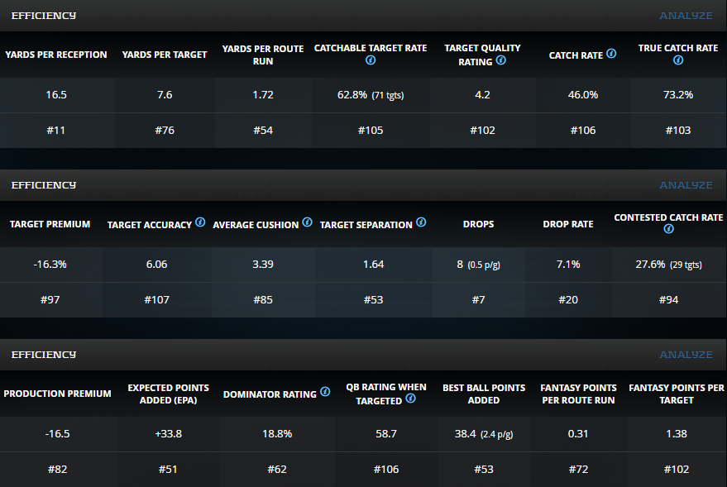The image size is (727, 487).
Task: Click the Fantasy Points Per Target header
Action: (678, 394)
